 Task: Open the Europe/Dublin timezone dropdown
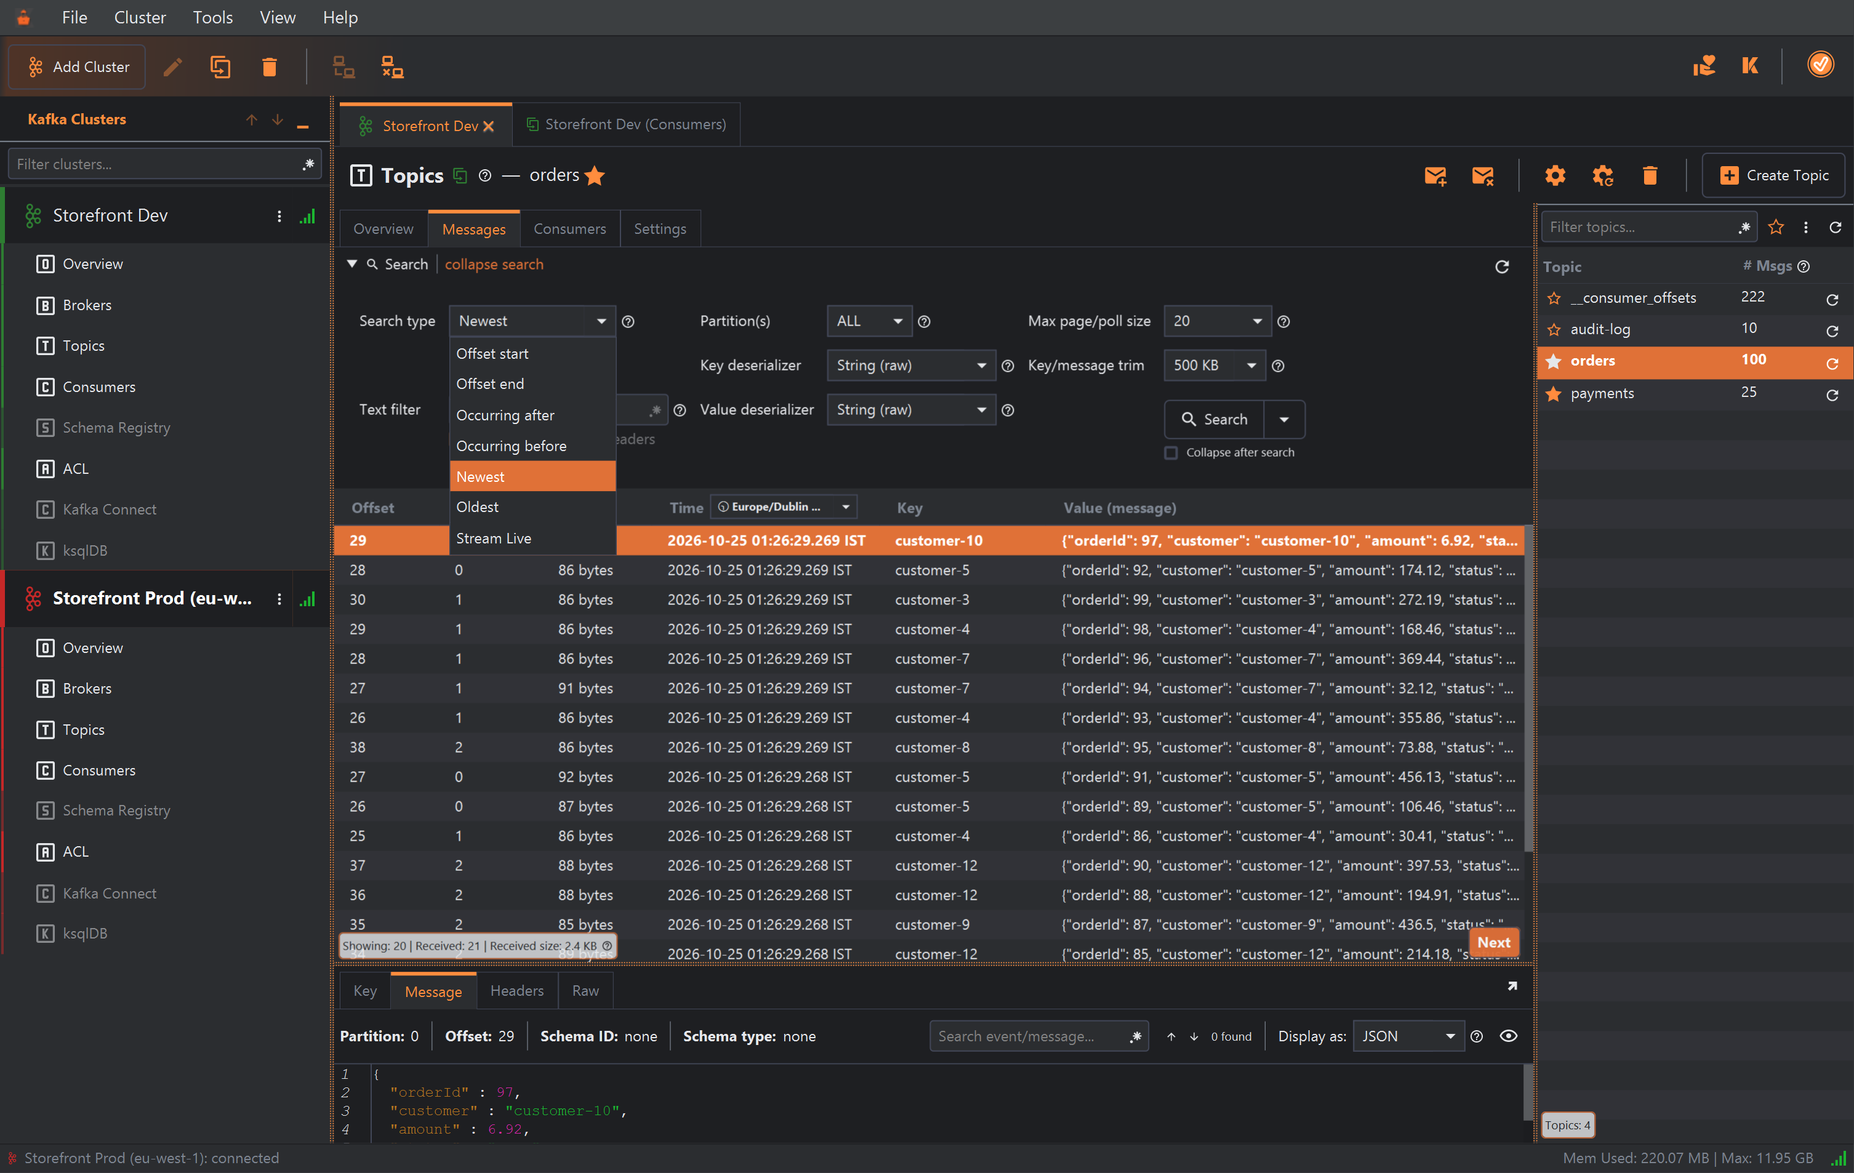tap(783, 506)
